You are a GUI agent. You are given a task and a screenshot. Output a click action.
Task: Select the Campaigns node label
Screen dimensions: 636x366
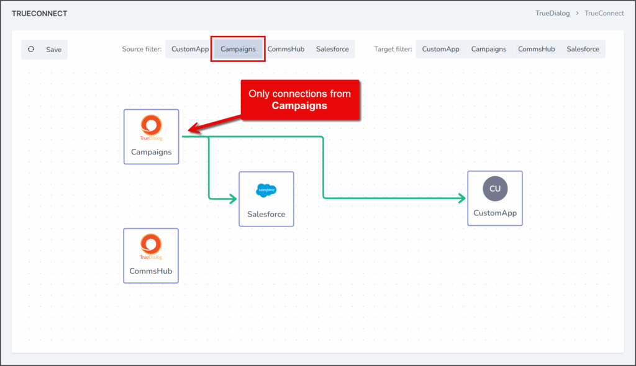click(x=152, y=152)
